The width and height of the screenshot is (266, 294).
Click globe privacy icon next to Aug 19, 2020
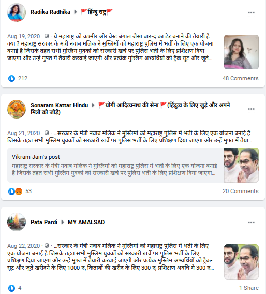click(x=47, y=36)
